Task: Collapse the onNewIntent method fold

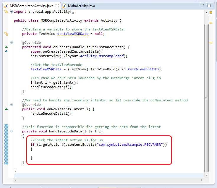Action: click(x=12, y=105)
